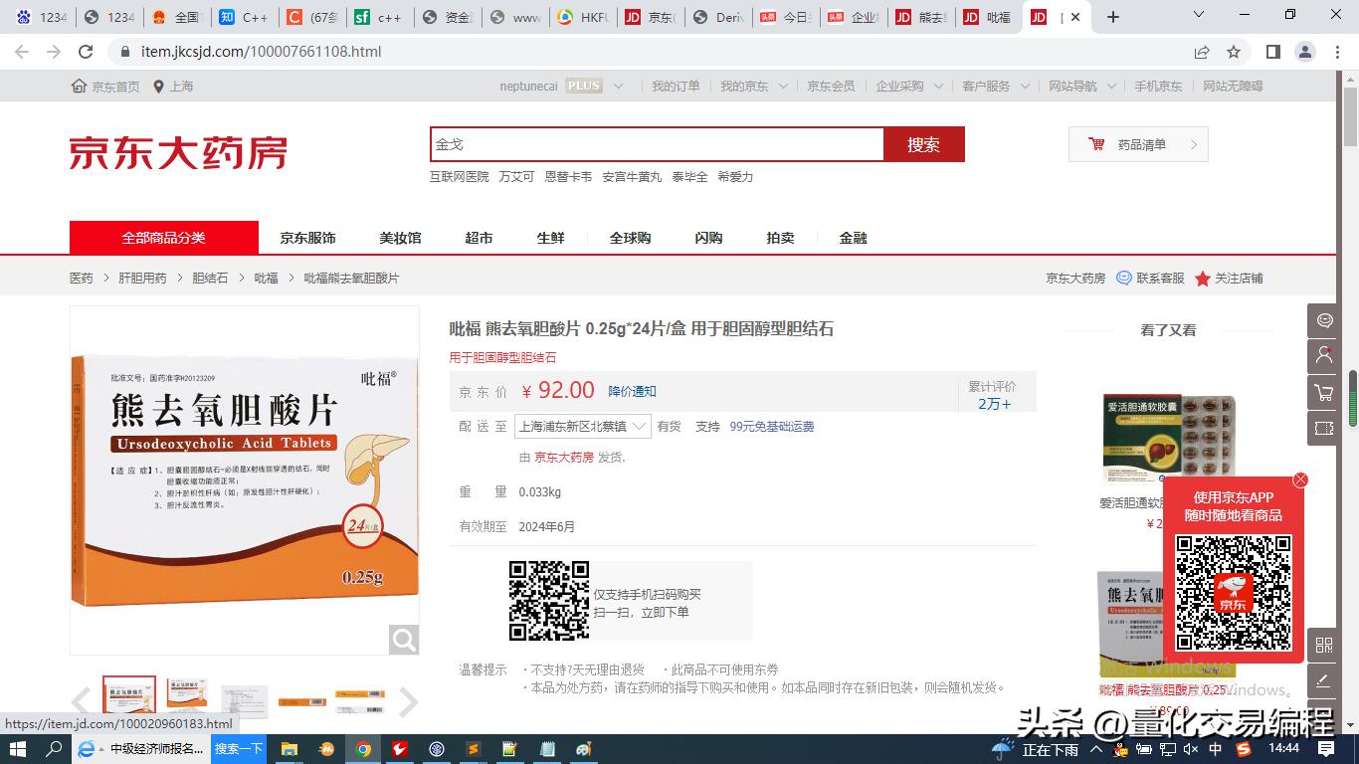Image resolution: width=1359 pixels, height=764 pixels.
Task: Click the coupon ticket icon in right sidebar
Action: tap(1323, 428)
